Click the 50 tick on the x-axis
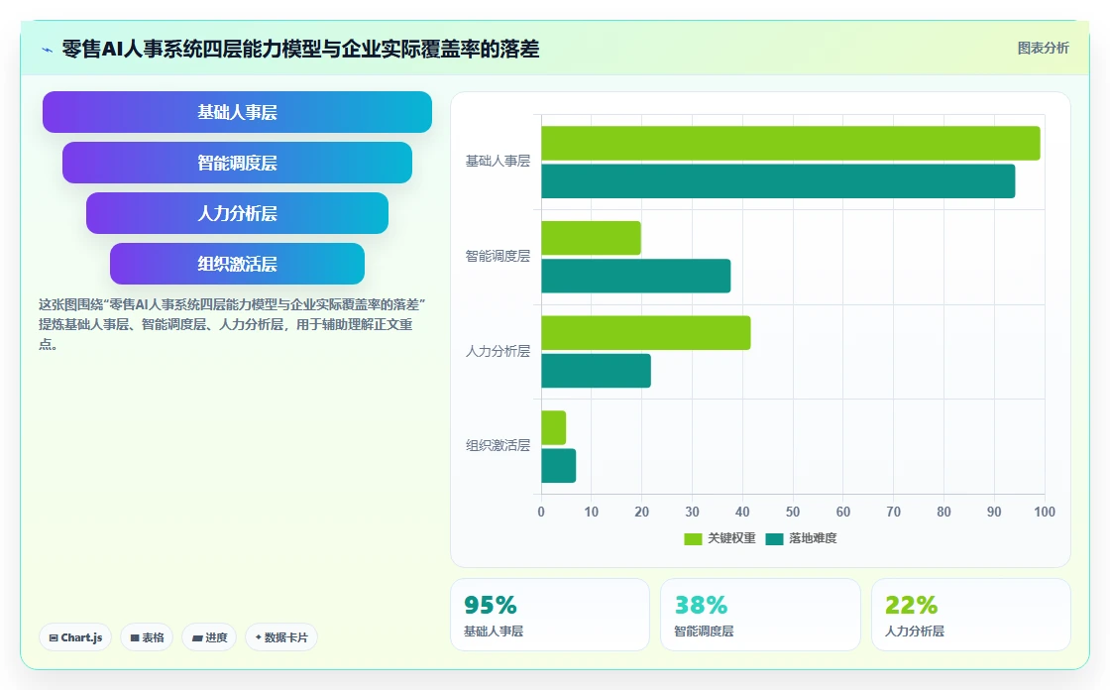 (x=793, y=513)
